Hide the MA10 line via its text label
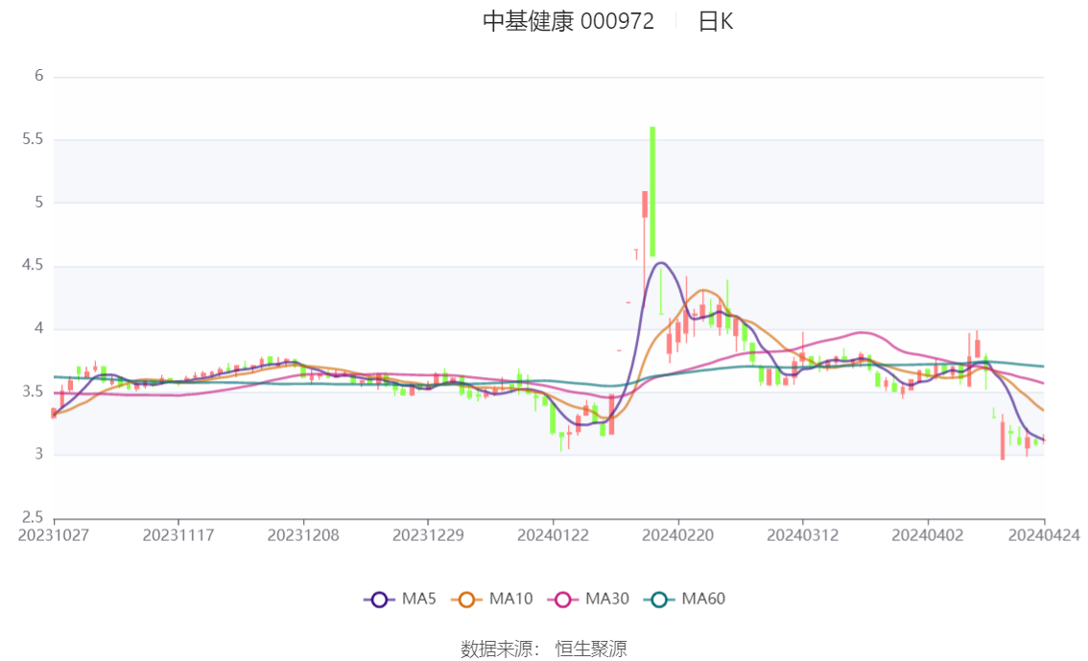Image resolution: width=1088 pixels, height=661 pixels. 510,600
